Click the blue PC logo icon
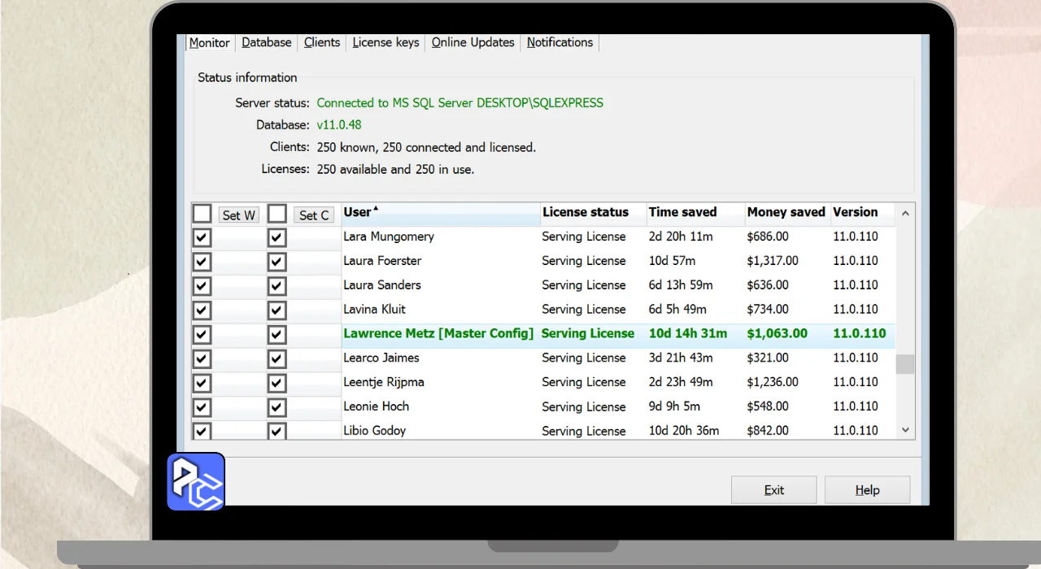 point(196,482)
